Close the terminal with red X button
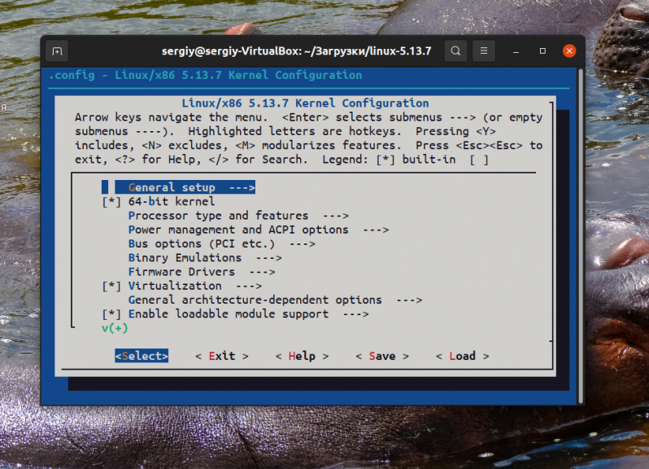649x469 pixels. pos(569,51)
